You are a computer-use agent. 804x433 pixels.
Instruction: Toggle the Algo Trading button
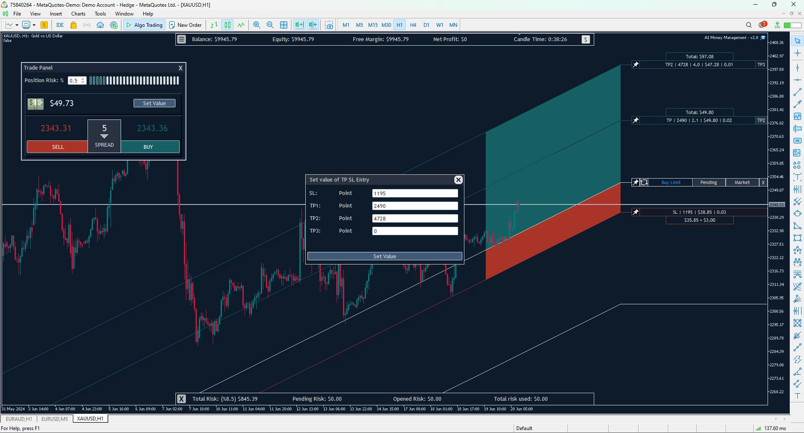[x=144, y=25]
